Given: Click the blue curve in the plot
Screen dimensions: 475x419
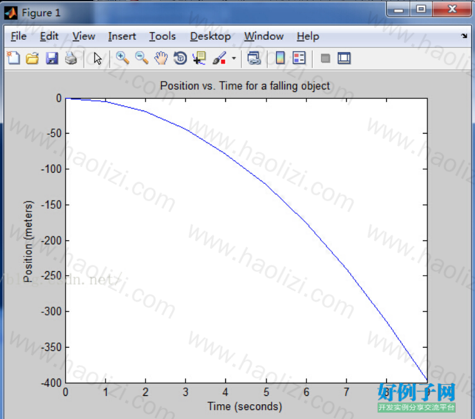Looking at the screenshot, I should [x=266, y=183].
